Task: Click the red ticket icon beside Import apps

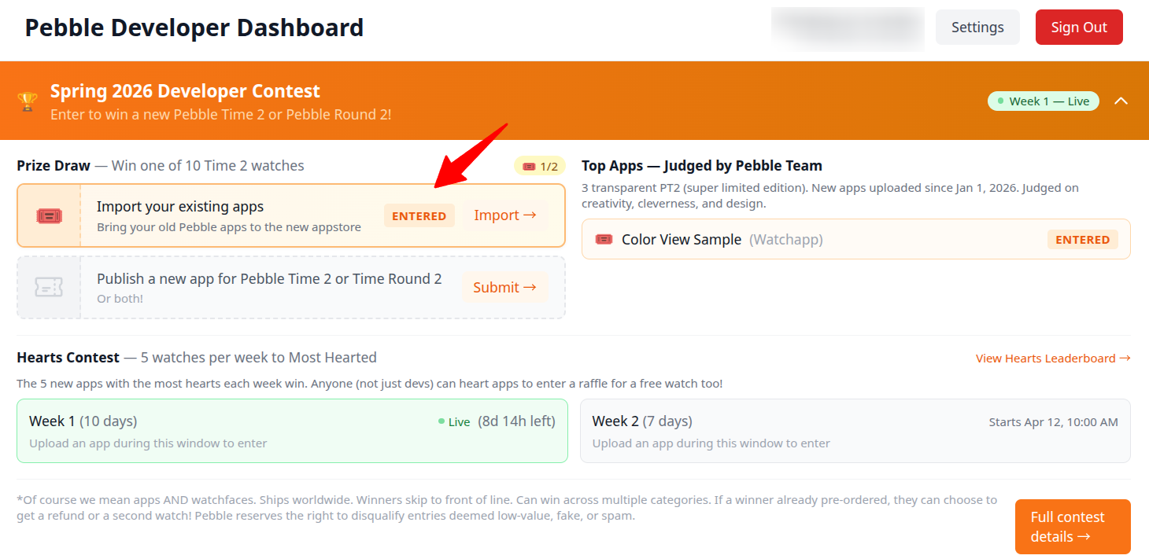Action: click(49, 215)
